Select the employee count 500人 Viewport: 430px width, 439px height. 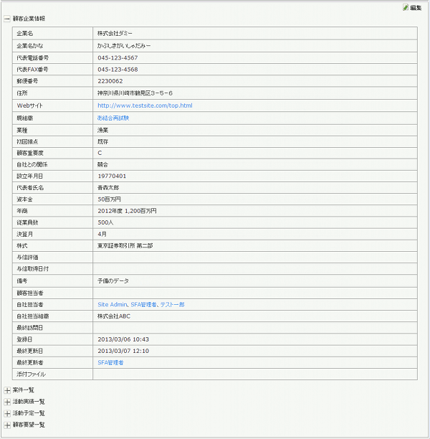pos(105,222)
